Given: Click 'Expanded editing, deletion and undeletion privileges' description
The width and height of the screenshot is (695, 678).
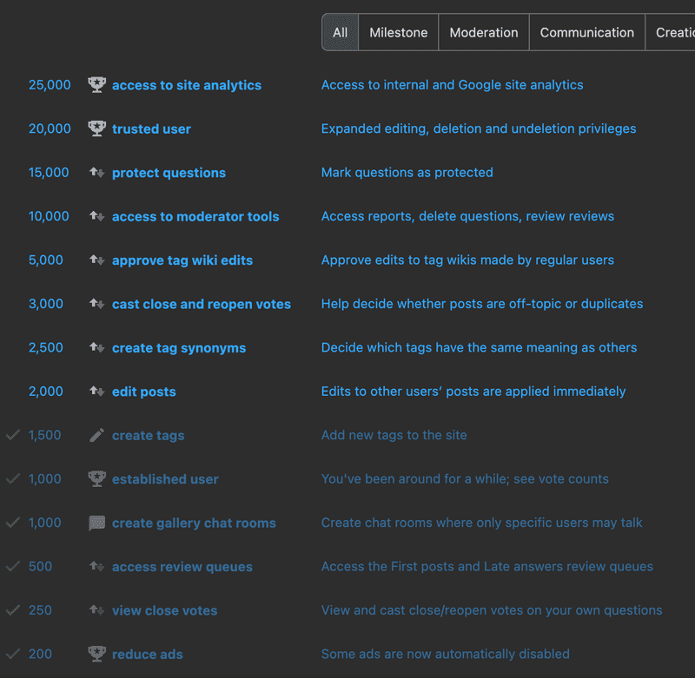Looking at the screenshot, I should pyautogui.click(x=479, y=128).
